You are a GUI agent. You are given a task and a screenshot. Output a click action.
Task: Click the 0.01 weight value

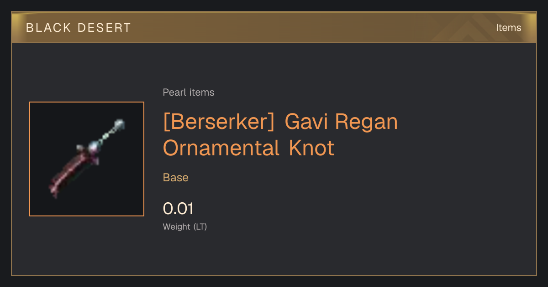pyautogui.click(x=179, y=209)
